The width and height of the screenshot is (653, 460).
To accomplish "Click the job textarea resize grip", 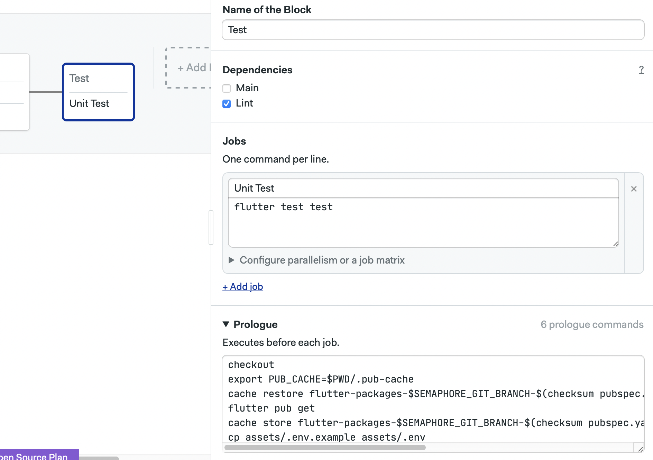I will pyautogui.click(x=616, y=244).
